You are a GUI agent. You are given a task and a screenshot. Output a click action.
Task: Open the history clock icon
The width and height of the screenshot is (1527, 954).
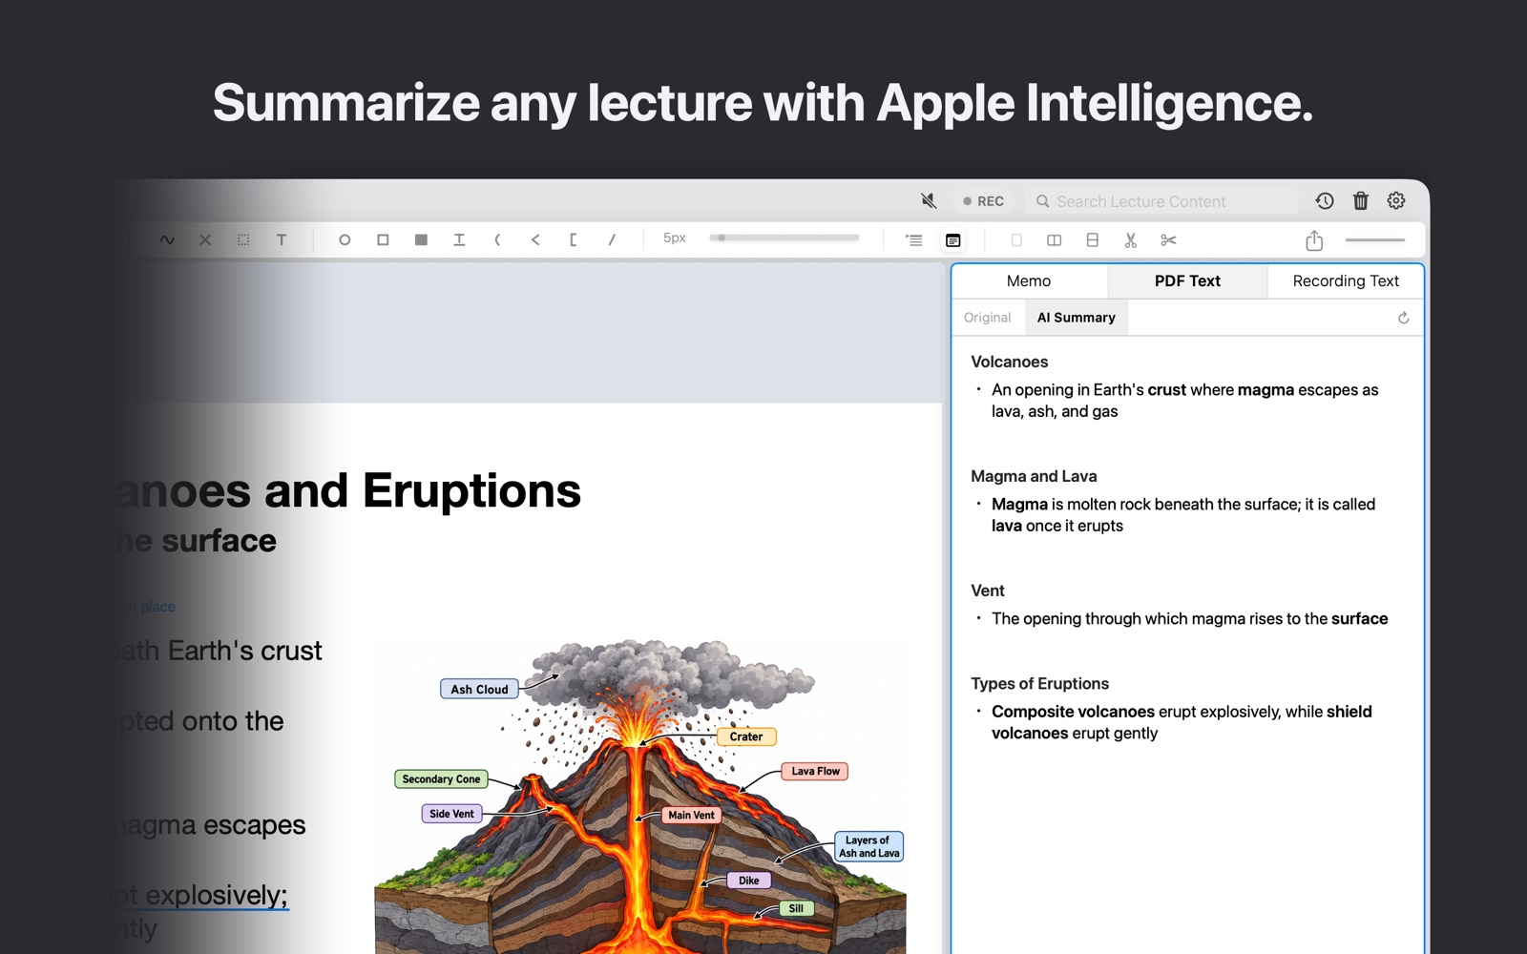tap(1325, 200)
